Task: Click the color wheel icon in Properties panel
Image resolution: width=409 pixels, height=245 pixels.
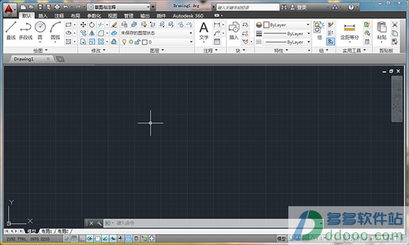Action: tap(258, 24)
